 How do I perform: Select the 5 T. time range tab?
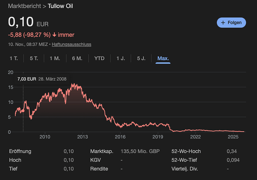(34, 58)
